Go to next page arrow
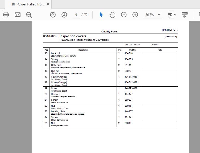This screenshot has width=200, height=153. click(64, 15)
